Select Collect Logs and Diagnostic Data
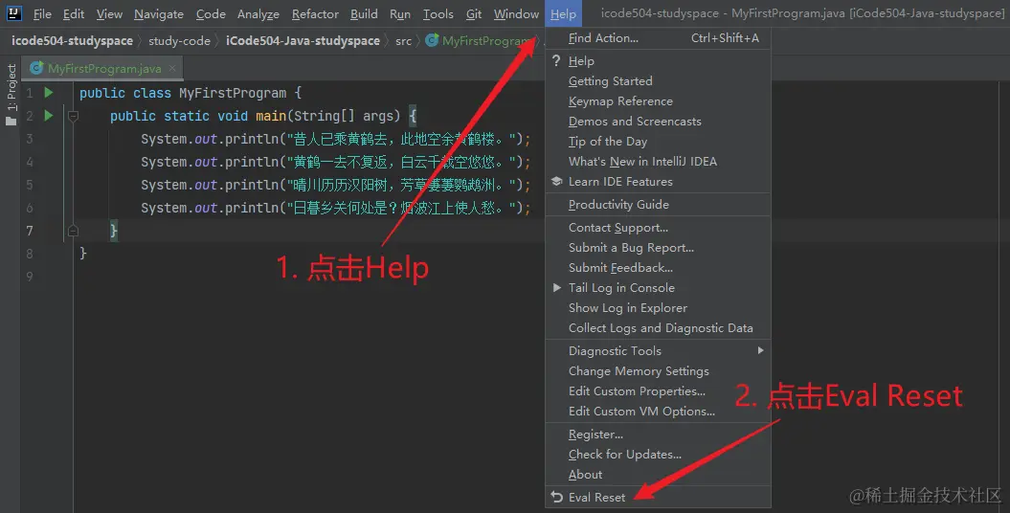1010x513 pixels. coord(659,328)
